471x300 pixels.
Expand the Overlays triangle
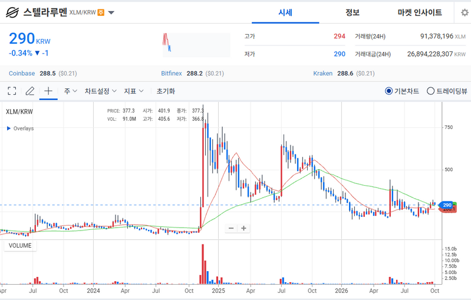coord(8,128)
